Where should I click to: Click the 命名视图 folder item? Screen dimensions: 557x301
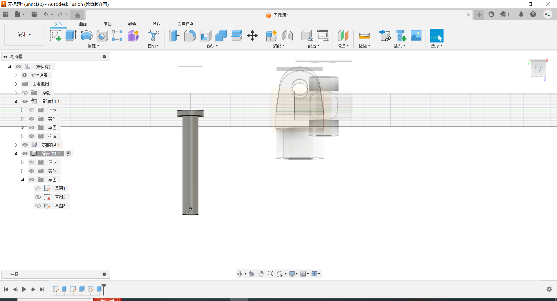(41, 84)
